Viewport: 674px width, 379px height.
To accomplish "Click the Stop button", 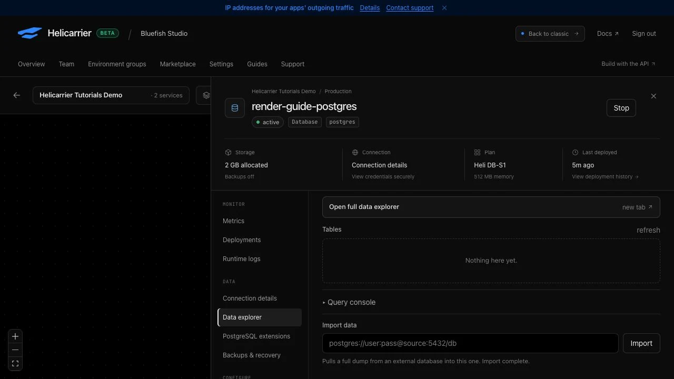I will (x=621, y=108).
